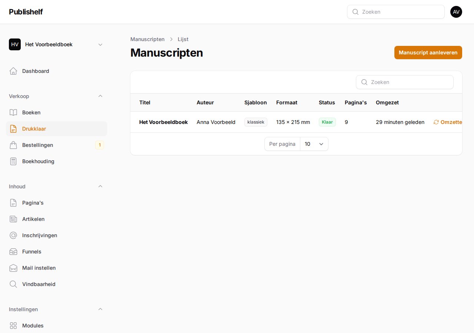This screenshot has height=333, width=474.
Task: Click the Anna Voorbeeld author cell
Action: (x=216, y=122)
